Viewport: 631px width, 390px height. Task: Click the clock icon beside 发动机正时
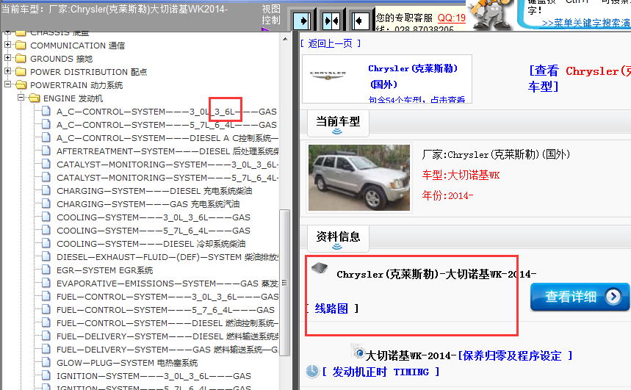312,371
